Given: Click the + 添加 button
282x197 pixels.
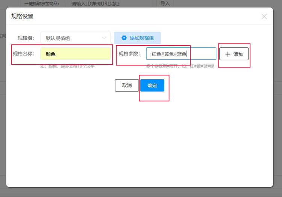Looking at the screenshot, I should pos(234,54).
